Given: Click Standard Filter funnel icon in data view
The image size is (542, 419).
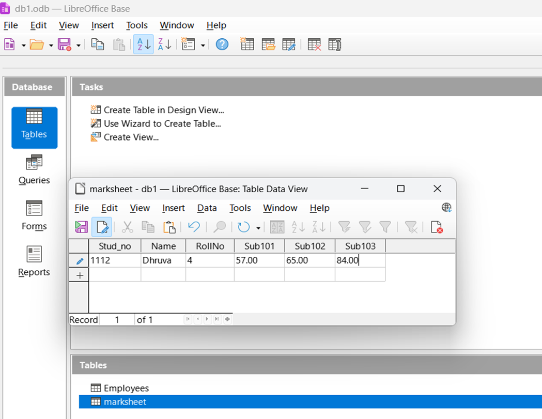Looking at the screenshot, I should click(x=385, y=227).
